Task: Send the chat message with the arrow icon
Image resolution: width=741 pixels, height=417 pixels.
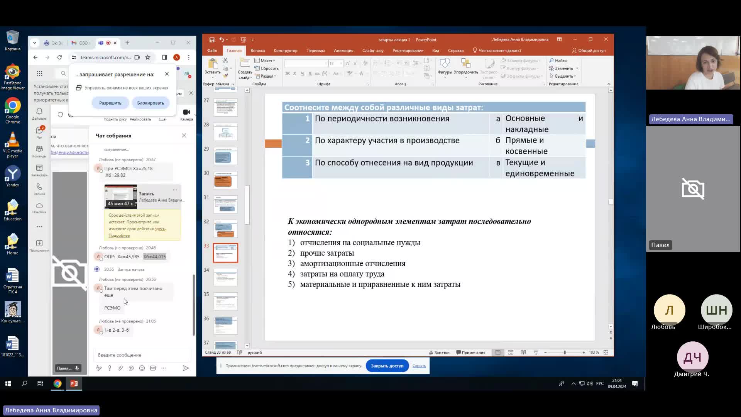Action: (186, 368)
